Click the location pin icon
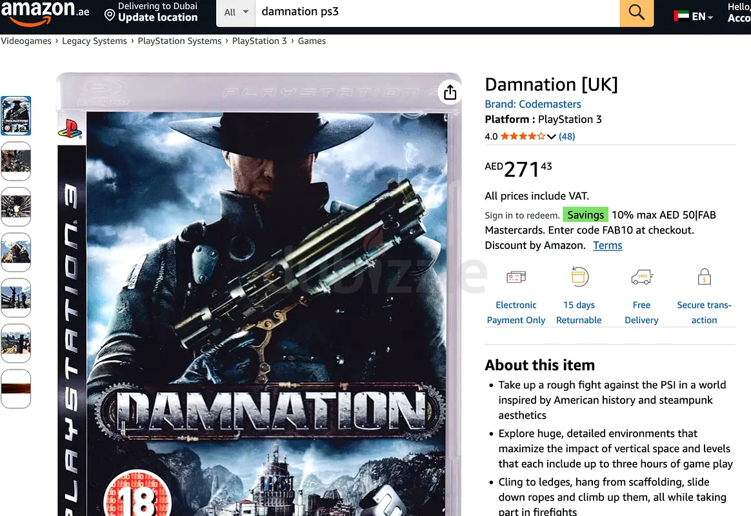 click(110, 15)
